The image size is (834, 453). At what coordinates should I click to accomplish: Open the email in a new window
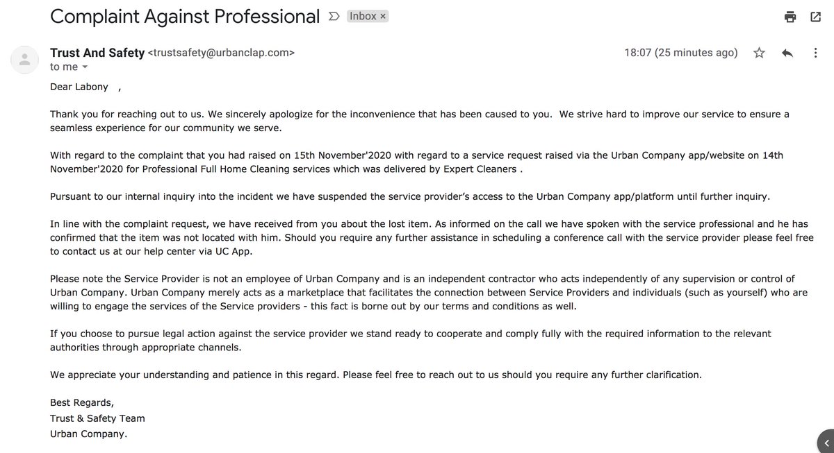tap(815, 17)
